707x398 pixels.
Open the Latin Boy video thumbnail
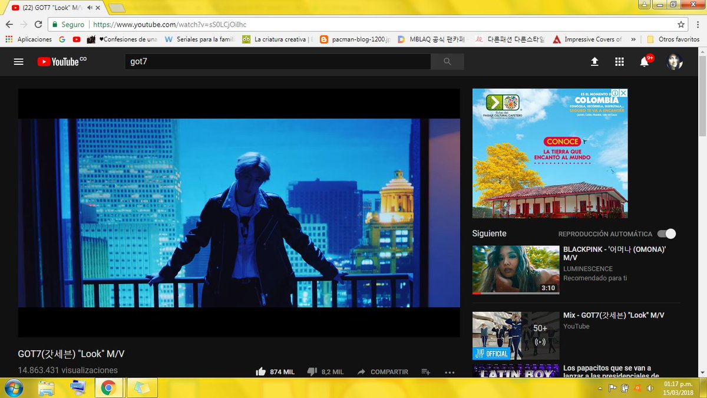pyautogui.click(x=516, y=371)
